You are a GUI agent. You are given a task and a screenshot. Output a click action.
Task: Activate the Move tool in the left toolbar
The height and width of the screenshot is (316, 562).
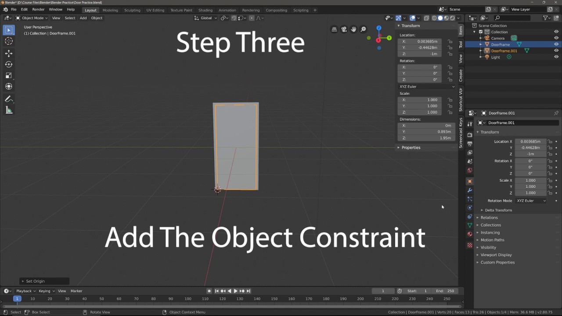point(9,53)
